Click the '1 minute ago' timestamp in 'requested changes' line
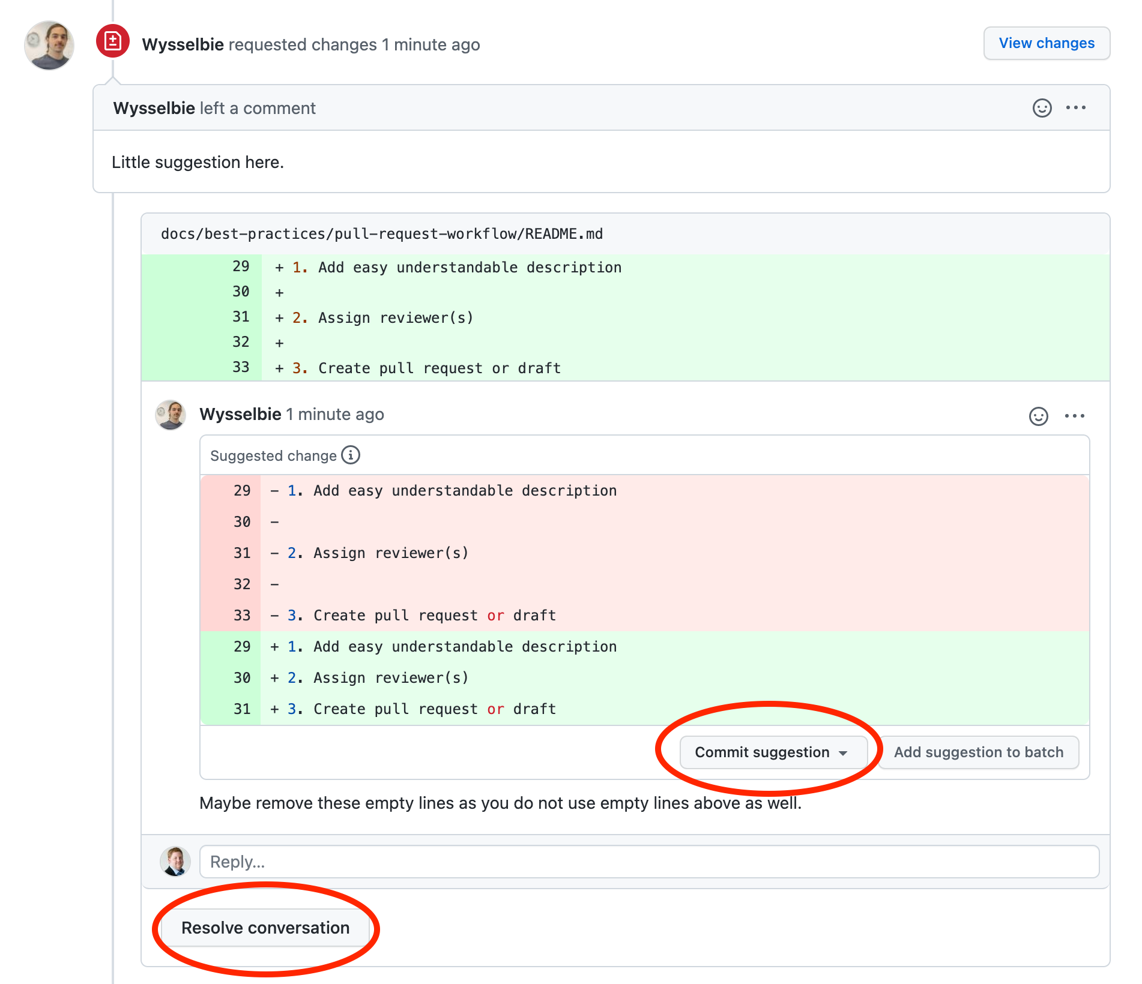The image size is (1142, 984). [x=431, y=45]
